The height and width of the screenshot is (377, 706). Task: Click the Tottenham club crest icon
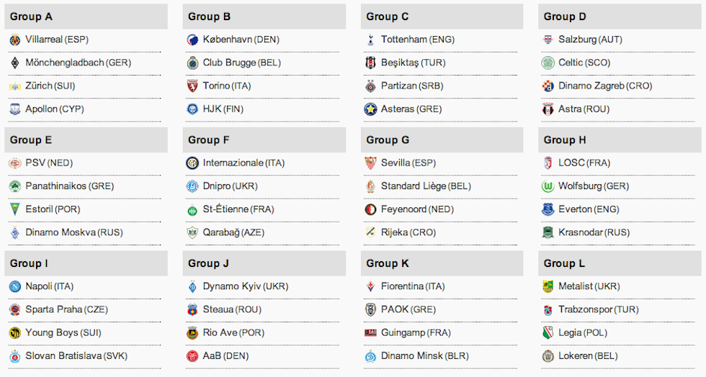tap(370, 40)
